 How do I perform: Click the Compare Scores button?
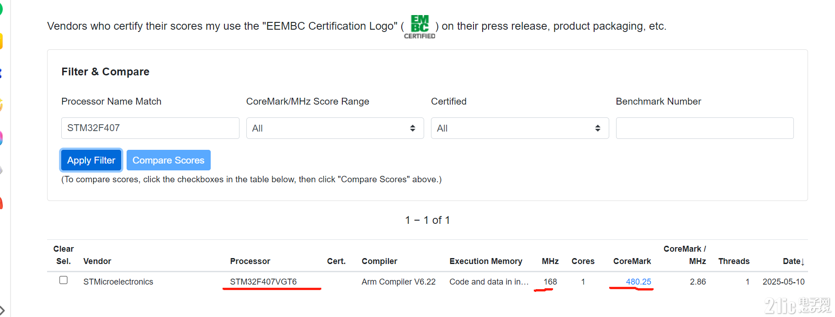169,160
